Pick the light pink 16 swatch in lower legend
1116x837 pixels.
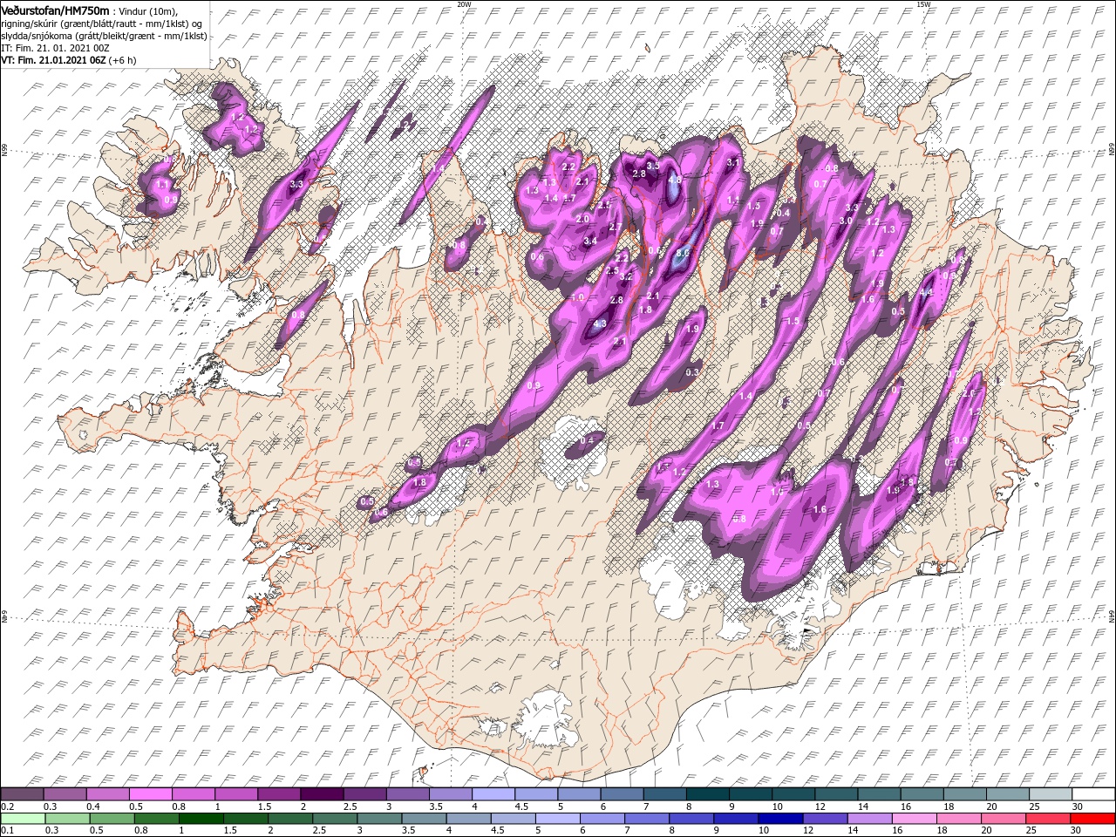click(x=915, y=818)
